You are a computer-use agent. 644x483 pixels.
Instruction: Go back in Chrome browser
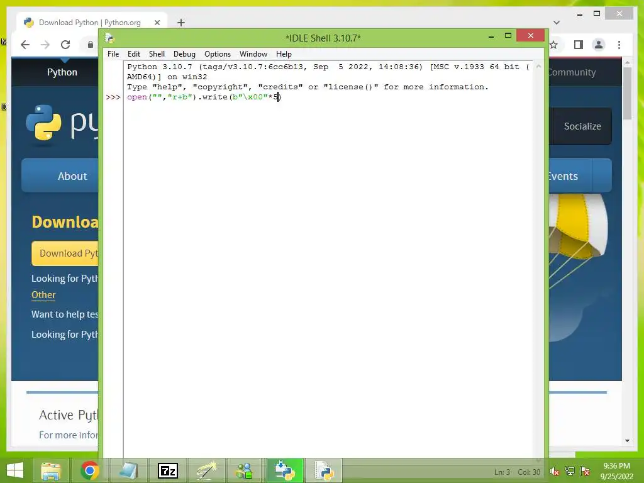coord(25,45)
